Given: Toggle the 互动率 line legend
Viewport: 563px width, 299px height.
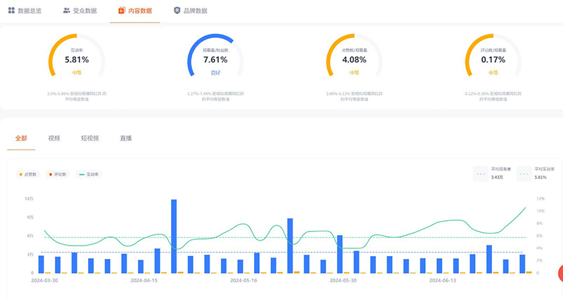Looking at the screenshot, I should pos(91,174).
